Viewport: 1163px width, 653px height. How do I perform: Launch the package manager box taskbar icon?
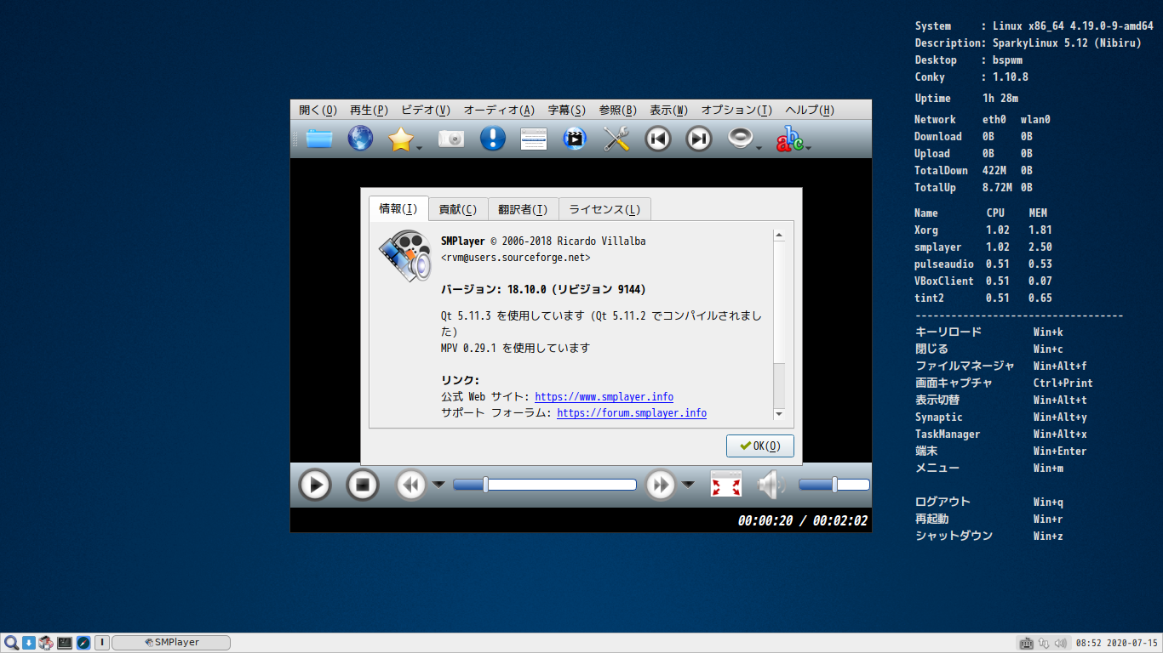pos(46,643)
